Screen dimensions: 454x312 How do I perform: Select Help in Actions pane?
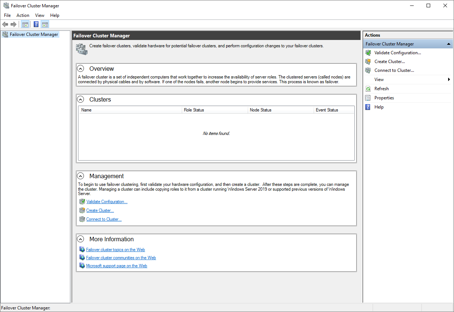coord(379,107)
